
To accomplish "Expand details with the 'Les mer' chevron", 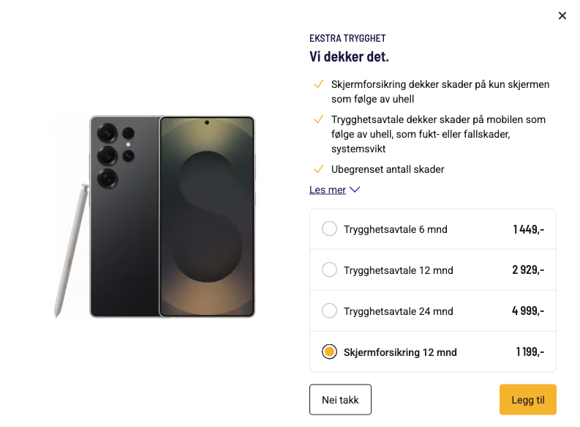I will coord(355,190).
